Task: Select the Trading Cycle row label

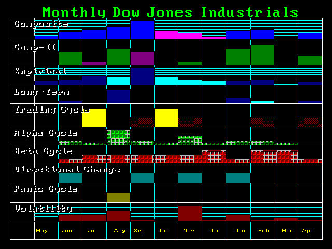Action: coord(52,110)
